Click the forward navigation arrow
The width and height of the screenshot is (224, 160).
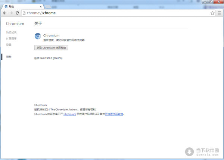pyautogui.click(x=11, y=13)
